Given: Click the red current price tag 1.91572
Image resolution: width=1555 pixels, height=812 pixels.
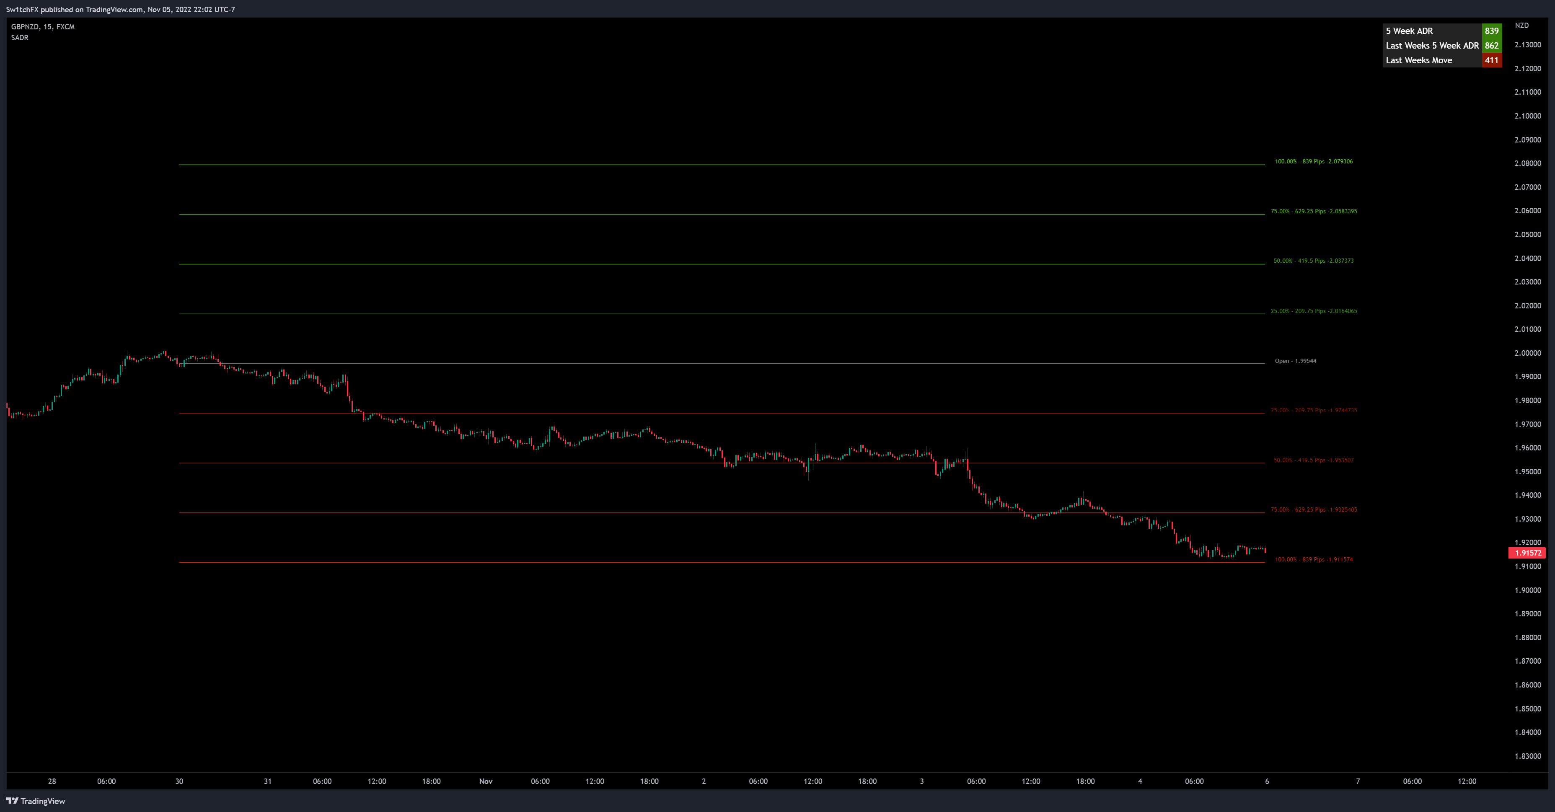Looking at the screenshot, I should click(x=1528, y=553).
